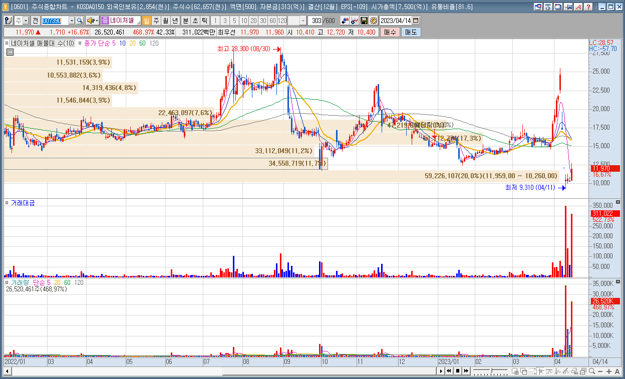Select the 분 (minute) period toggle
The image size is (625, 379).
click(185, 21)
